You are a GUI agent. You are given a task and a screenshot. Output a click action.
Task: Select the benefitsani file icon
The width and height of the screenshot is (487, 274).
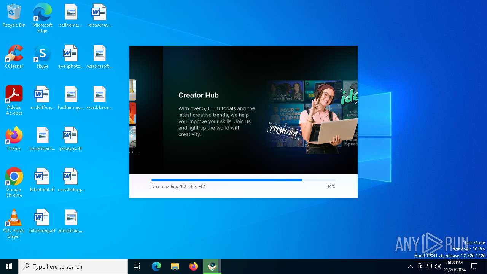tap(42, 139)
